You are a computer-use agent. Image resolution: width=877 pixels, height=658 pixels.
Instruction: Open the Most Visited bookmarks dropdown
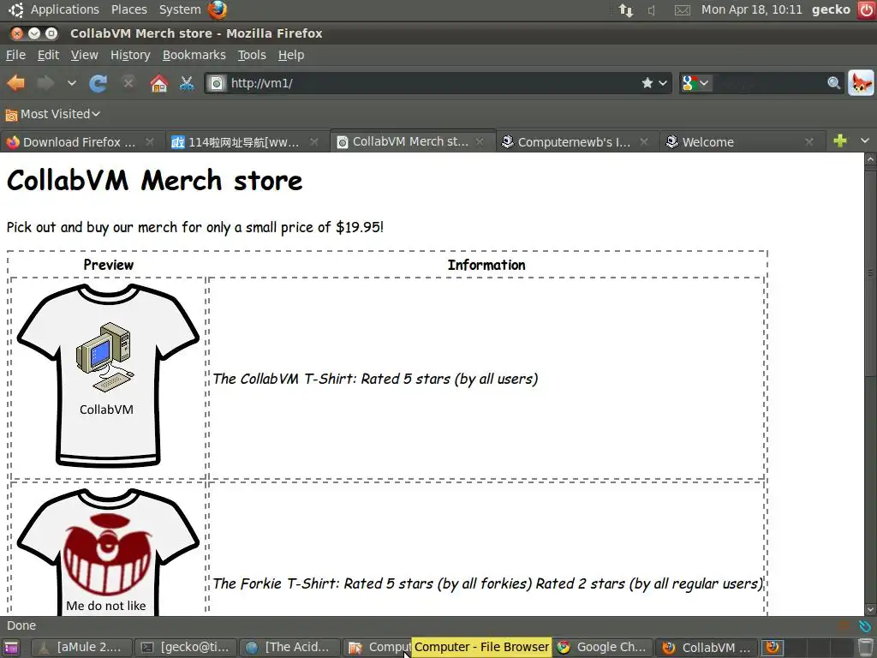pos(52,114)
